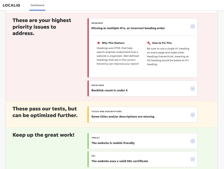This screenshot has width=224, height=169.
Task: Click the red star Why This Matters icon
Action: (x=98, y=43)
